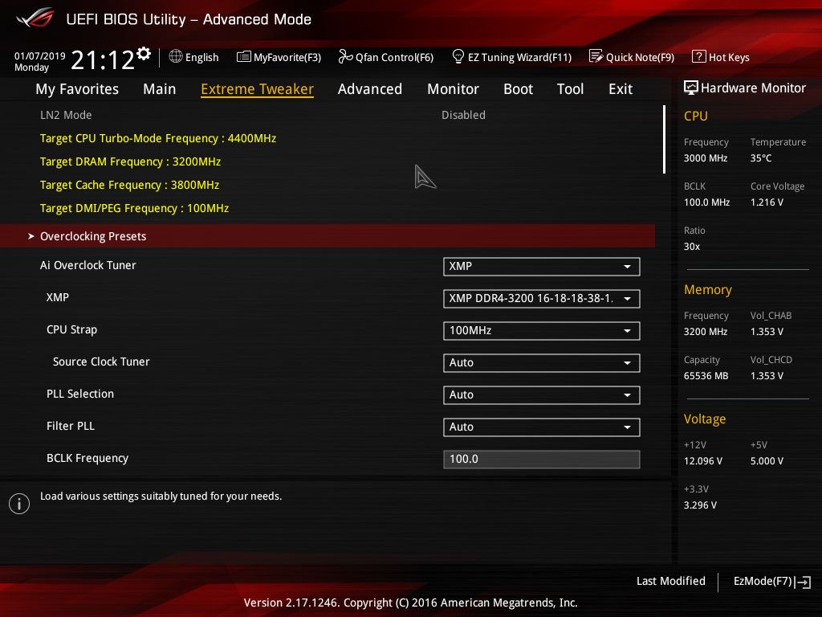The height and width of the screenshot is (617, 822).
Task: Click the CPU Ratio 30x value
Action: (691, 247)
